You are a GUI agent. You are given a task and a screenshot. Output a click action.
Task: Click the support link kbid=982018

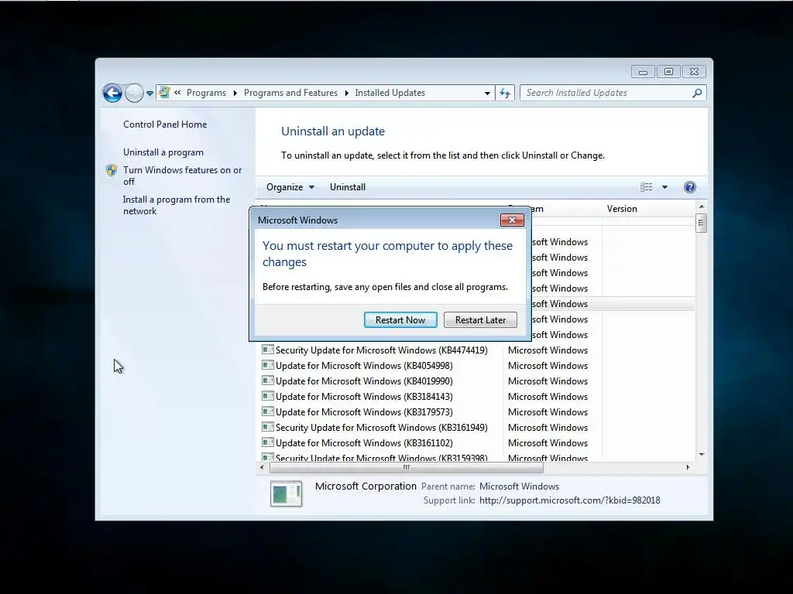coord(569,500)
